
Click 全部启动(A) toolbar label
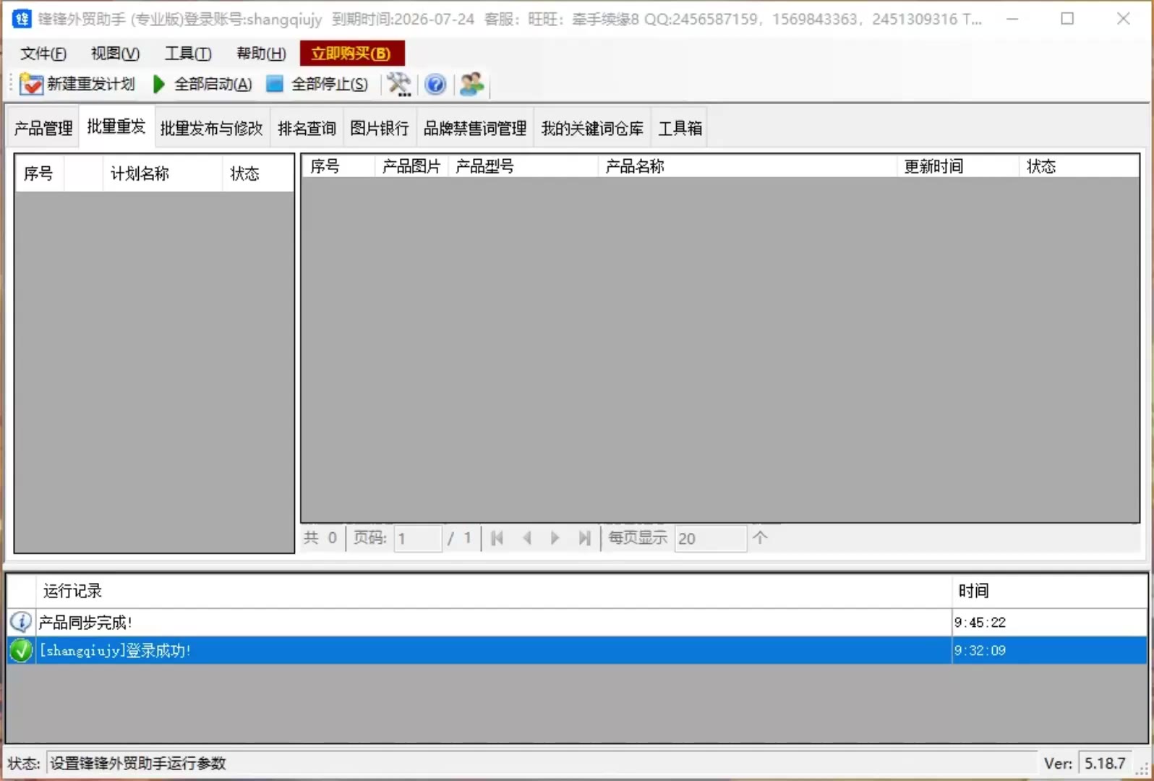(213, 85)
